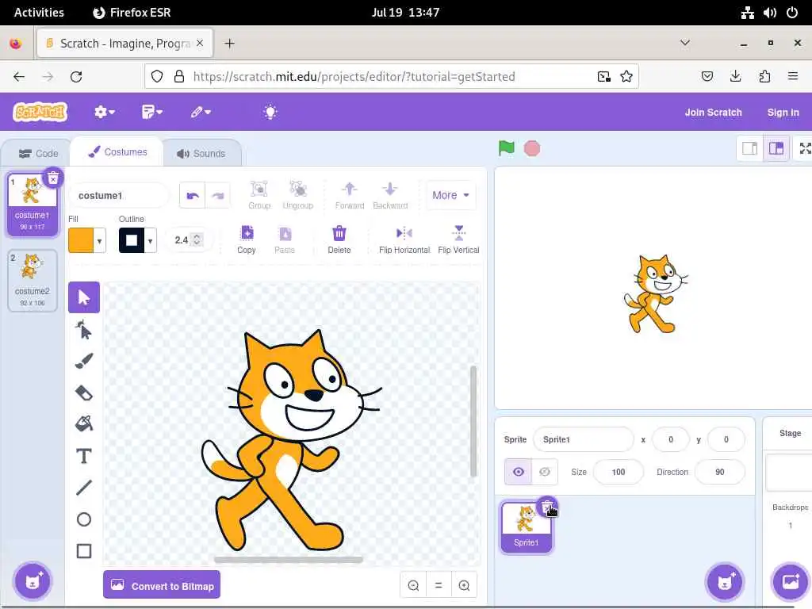
Task: Bring selection Forward
Action: (x=350, y=195)
